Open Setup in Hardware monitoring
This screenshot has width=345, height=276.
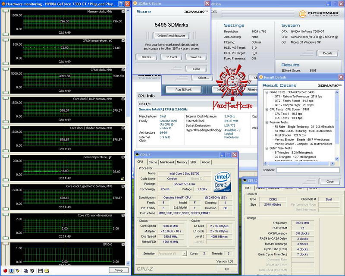(x=119, y=270)
